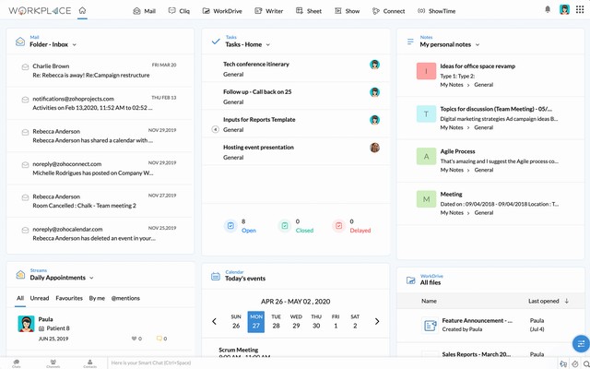Screen dimensions: 590x369
Task: Open ShowTime from the top bar
Action: 436,11
